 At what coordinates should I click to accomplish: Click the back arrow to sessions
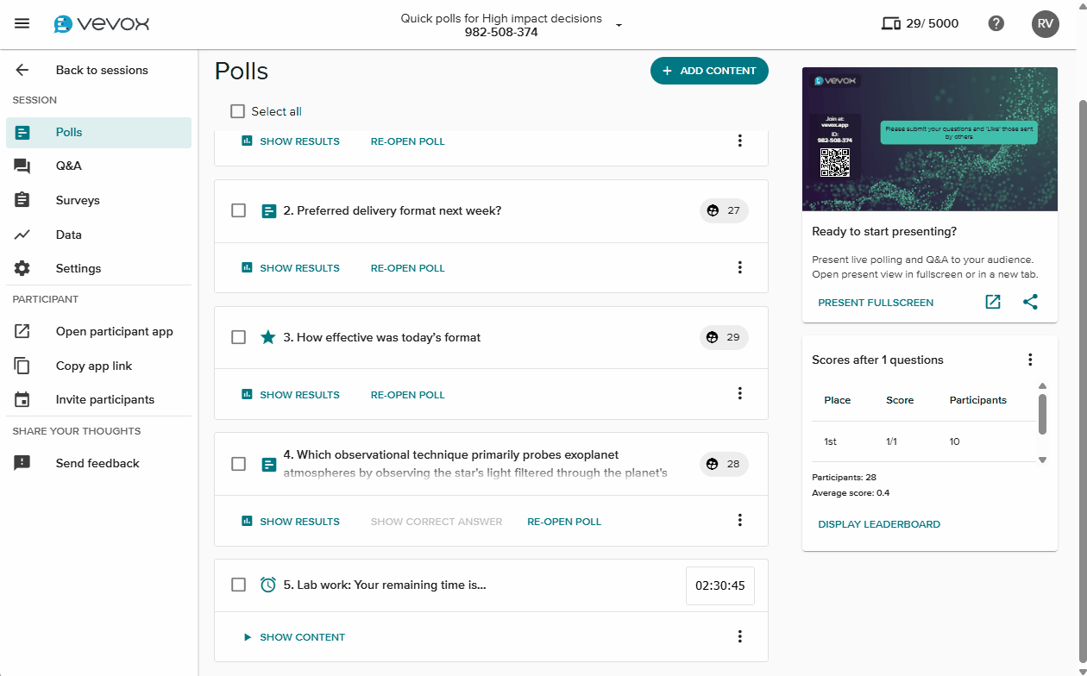pyautogui.click(x=22, y=71)
